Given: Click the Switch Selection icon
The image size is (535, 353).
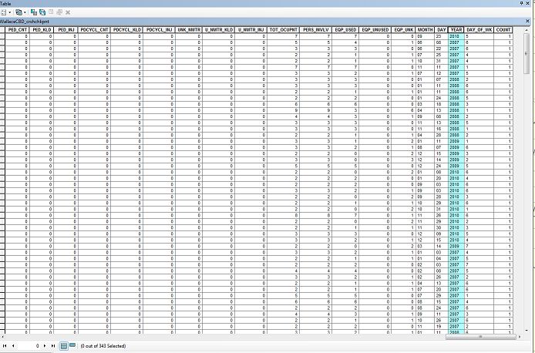Looking at the screenshot, I should [42, 12].
